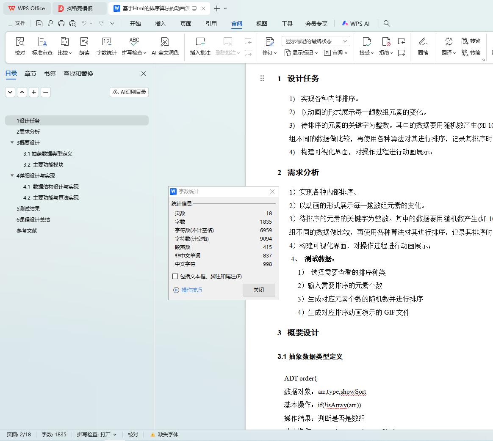
Task: Click the redo arrow icon
Action: [101, 23]
